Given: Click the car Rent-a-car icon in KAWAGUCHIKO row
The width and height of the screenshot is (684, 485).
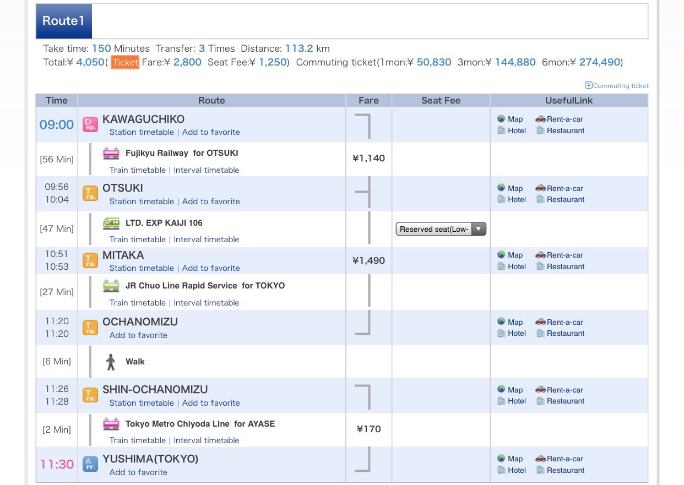Looking at the screenshot, I should [x=540, y=118].
